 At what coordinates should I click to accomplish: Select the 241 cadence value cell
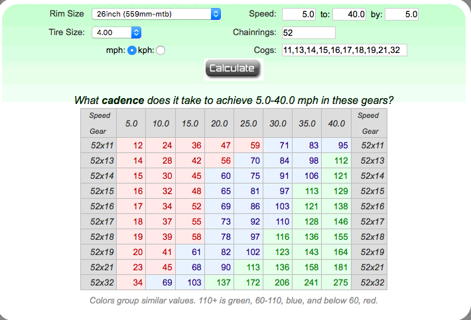(x=310, y=283)
